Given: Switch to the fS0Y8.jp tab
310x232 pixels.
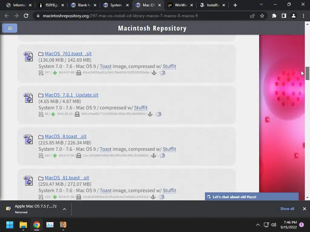Looking at the screenshot, I should (51, 5).
